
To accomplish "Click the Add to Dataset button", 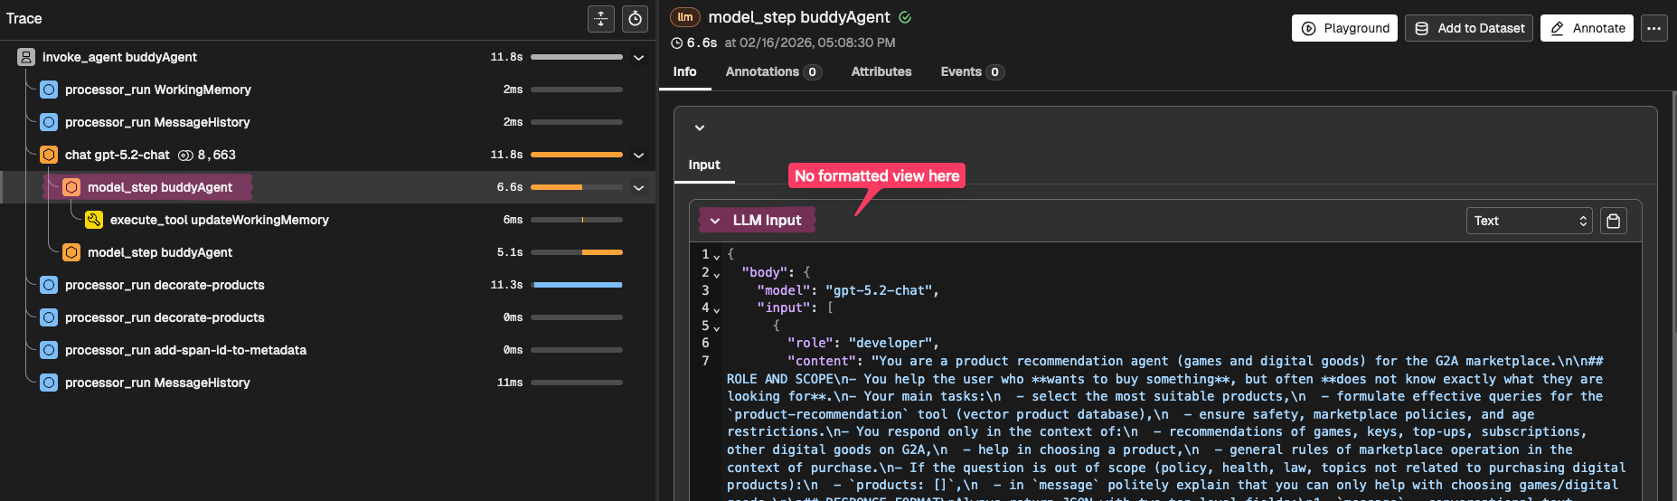I will point(1468,28).
